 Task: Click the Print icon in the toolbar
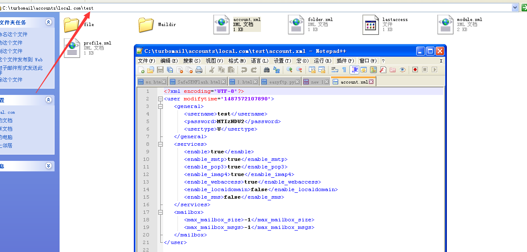click(x=199, y=70)
